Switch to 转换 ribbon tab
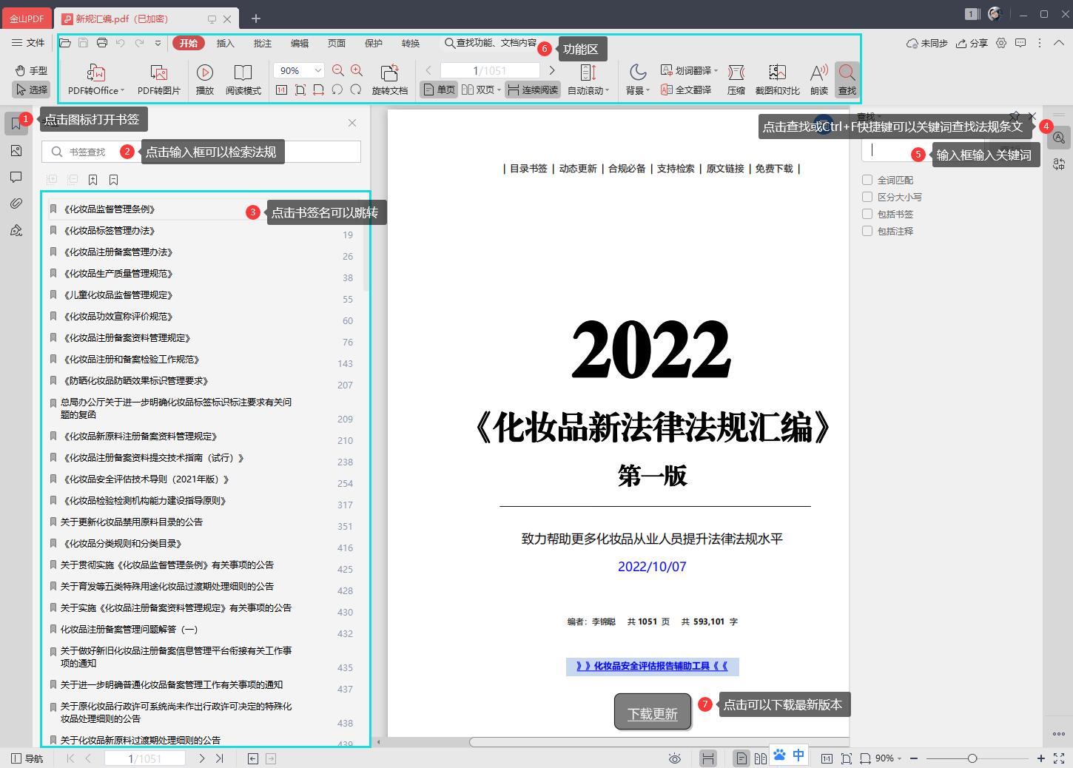 click(410, 43)
